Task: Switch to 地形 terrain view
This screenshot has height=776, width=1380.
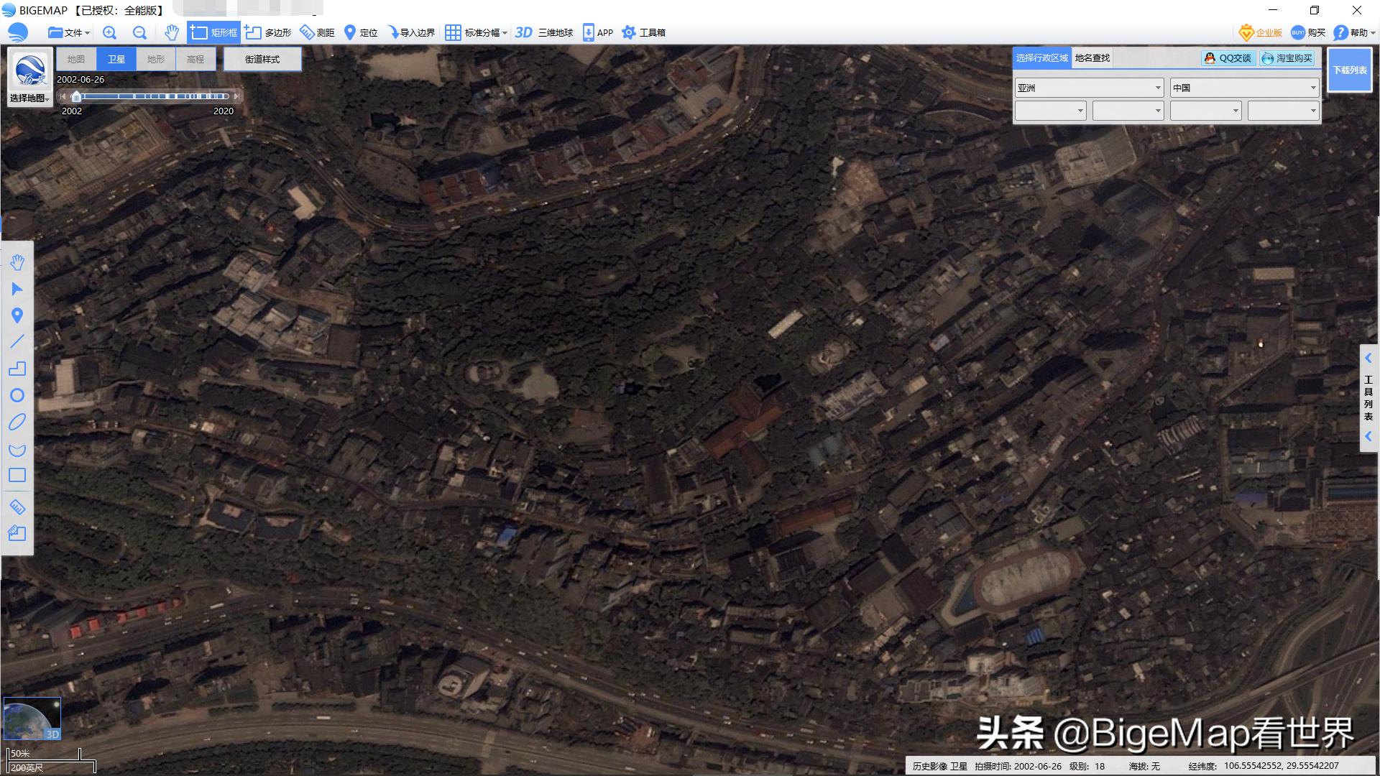Action: [x=155, y=59]
